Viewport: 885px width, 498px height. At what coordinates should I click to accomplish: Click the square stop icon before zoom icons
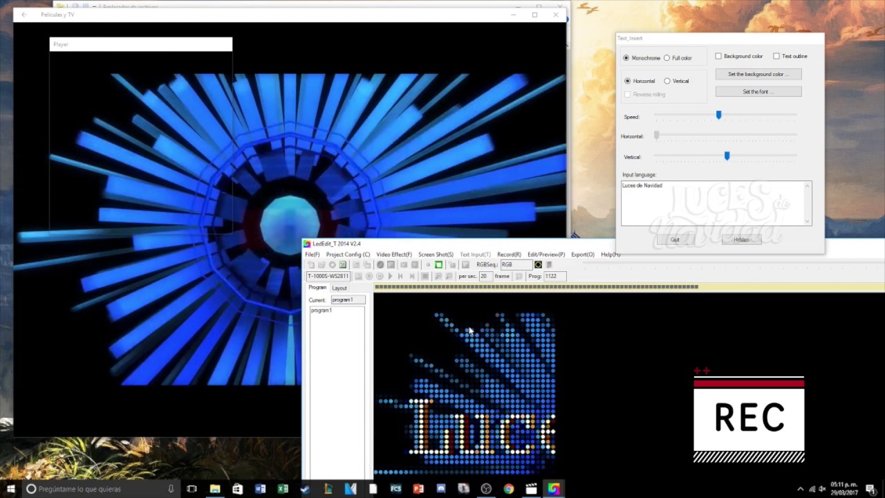pos(425,276)
